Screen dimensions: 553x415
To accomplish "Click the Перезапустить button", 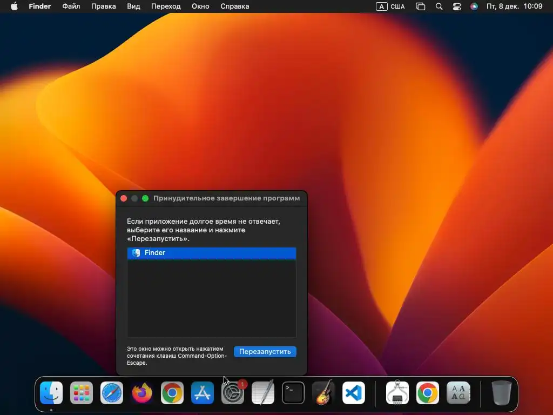I will tap(265, 351).
